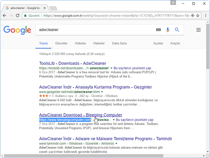Screen dimensions: 210x158
Task: Click the highlighted https://www.bleepingcomputer.com URL text
Action: pyautogui.click(x=65, y=120)
